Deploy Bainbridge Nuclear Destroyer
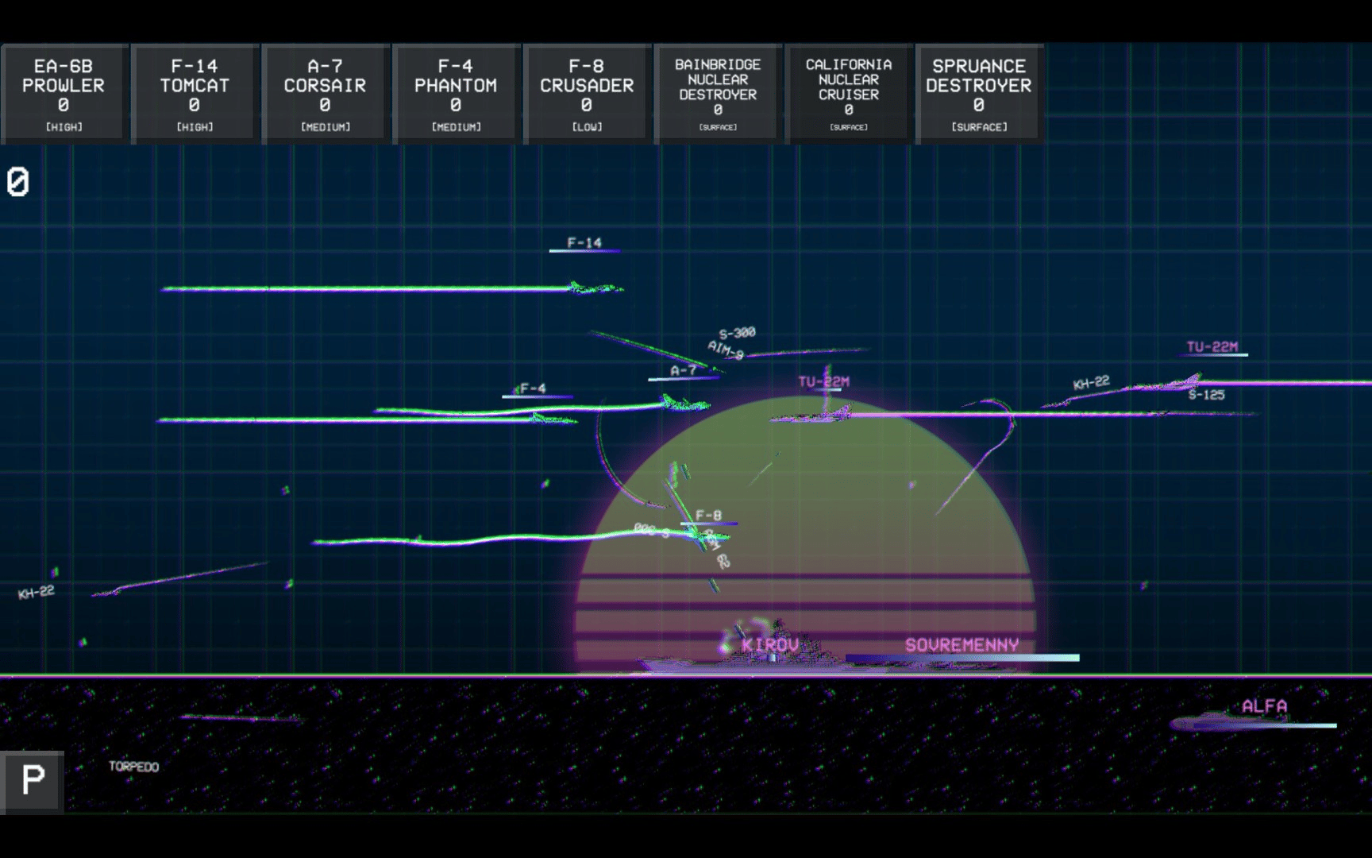 pyautogui.click(x=718, y=94)
